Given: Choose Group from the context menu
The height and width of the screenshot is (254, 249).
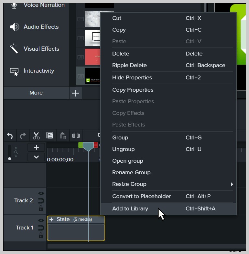Looking at the screenshot, I should tap(168, 137).
